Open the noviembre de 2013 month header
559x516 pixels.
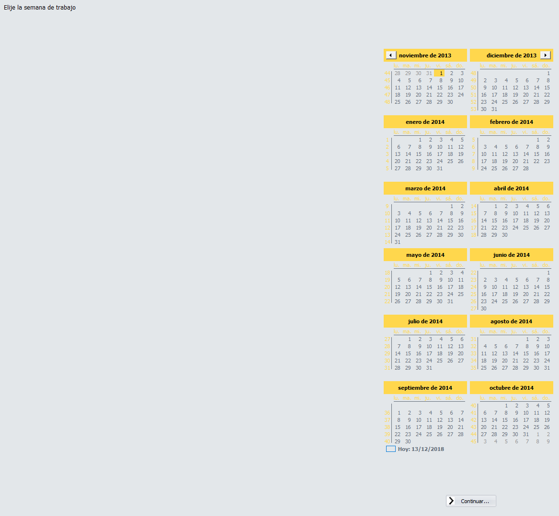tap(425, 55)
